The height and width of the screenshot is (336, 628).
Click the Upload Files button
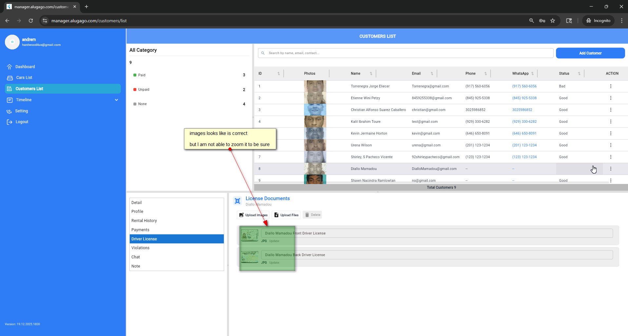286,215
